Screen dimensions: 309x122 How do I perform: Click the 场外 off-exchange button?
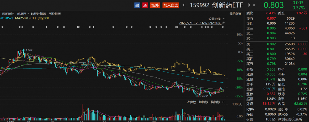click(x=155, y=5)
